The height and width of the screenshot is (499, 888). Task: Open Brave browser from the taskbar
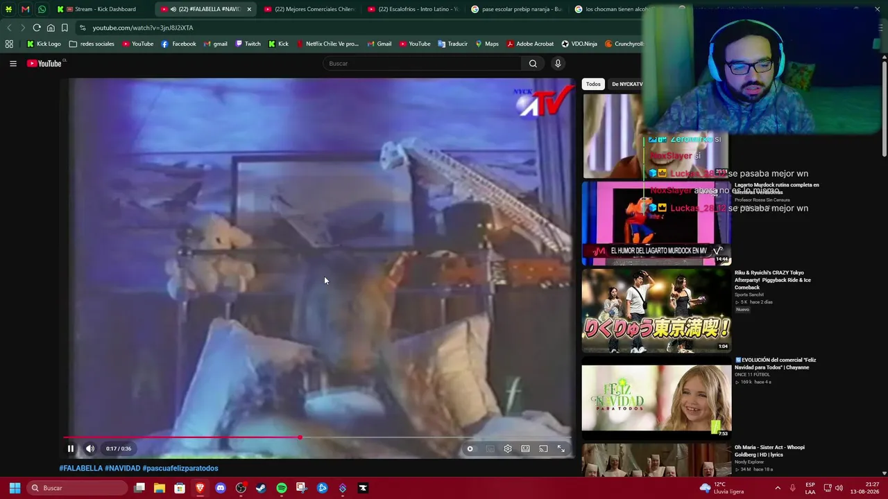click(x=200, y=488)
